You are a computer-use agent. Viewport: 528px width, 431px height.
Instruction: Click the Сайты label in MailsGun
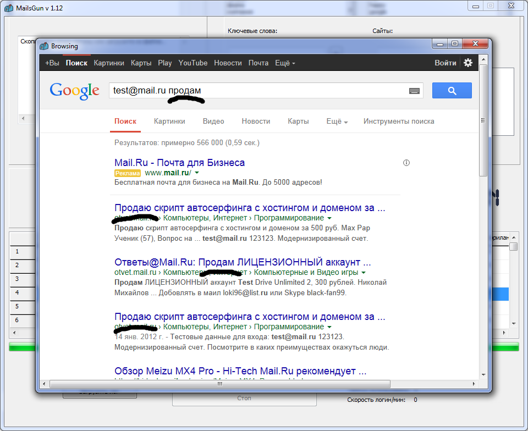point(383,31)
